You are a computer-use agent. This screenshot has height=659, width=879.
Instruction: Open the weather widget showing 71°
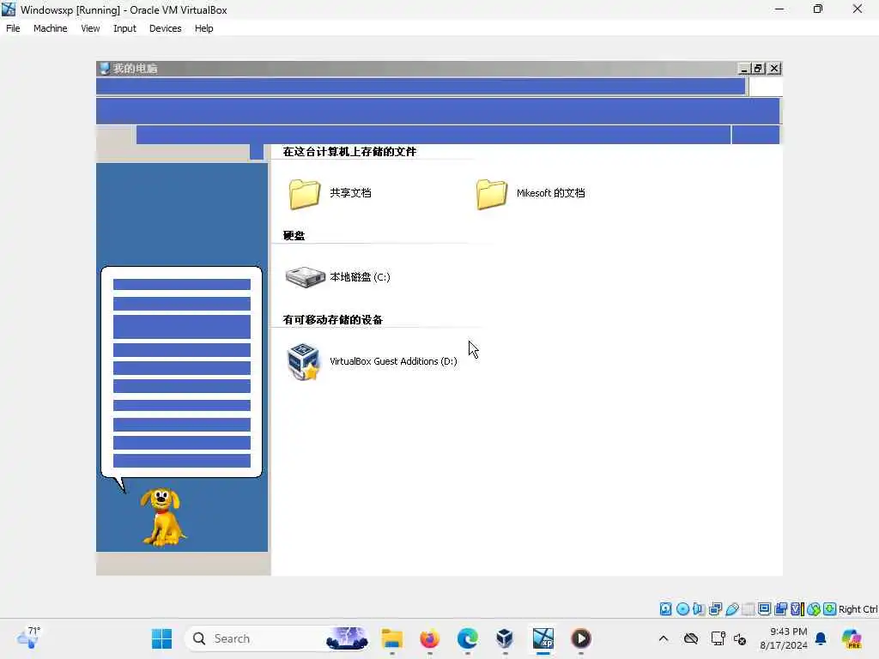[x=28, y=638]
